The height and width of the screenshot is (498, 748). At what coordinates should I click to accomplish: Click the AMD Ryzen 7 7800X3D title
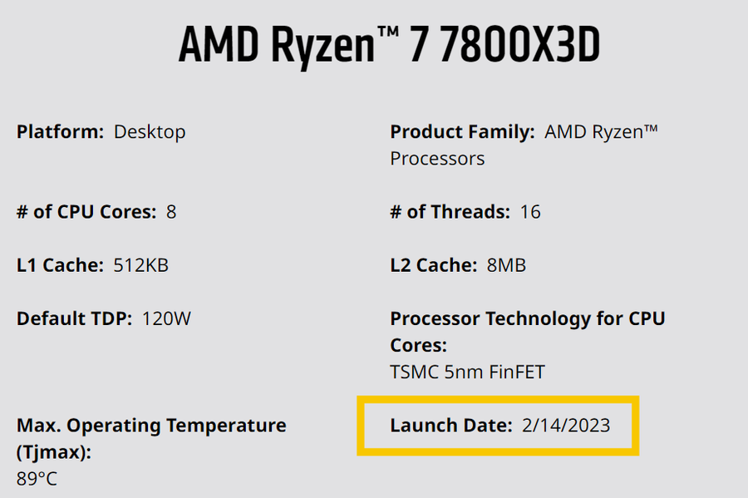point(389,46)
